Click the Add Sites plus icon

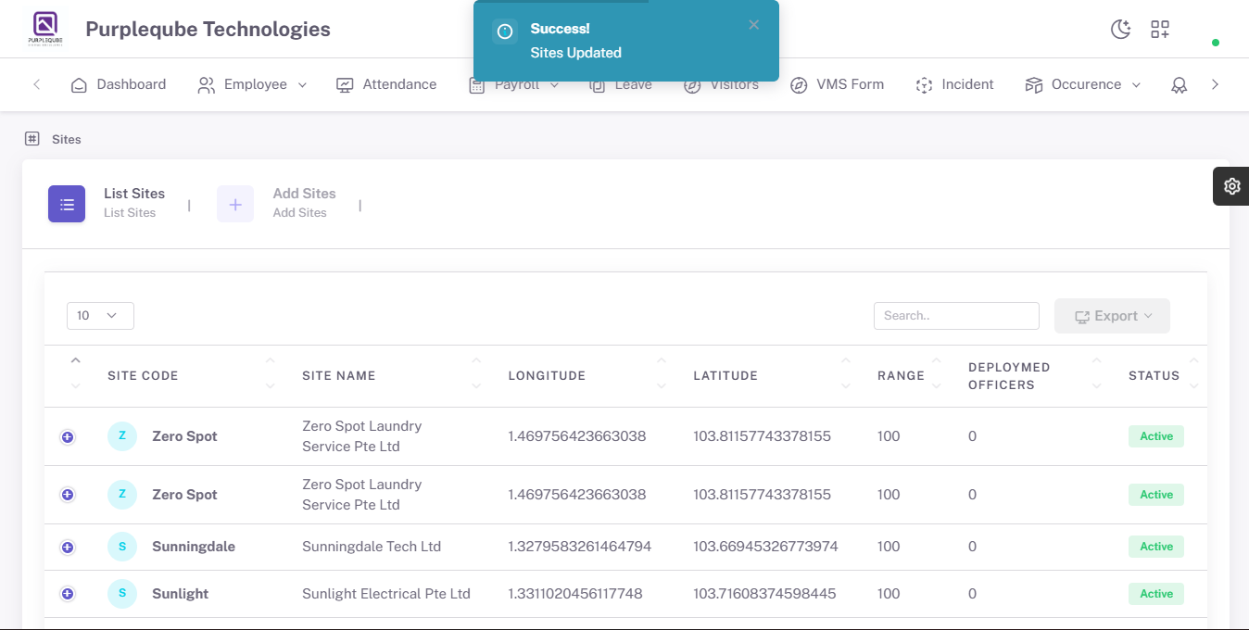tap(235, 204)
